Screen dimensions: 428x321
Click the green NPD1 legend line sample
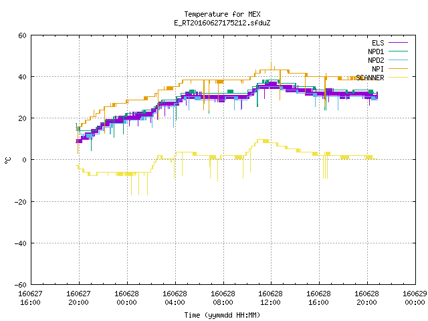[x=398, y=51]
